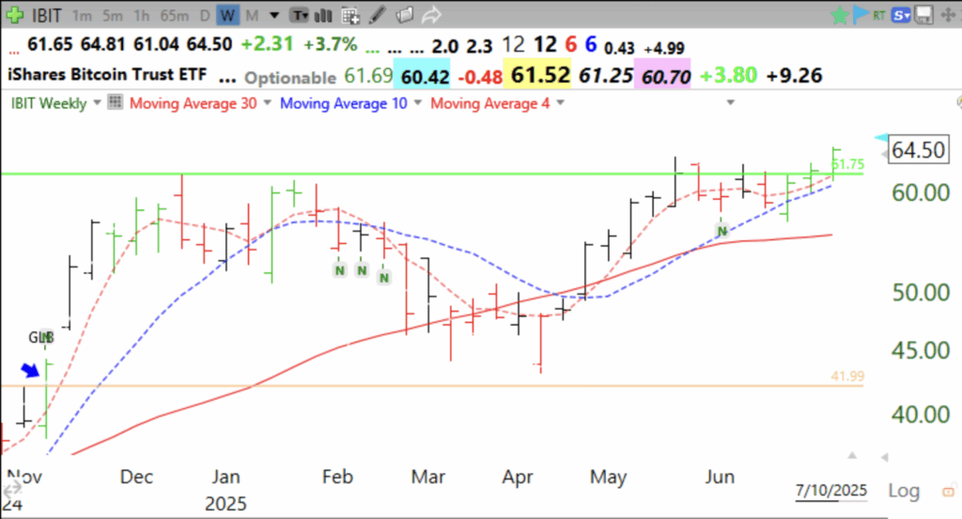Click the green plus add-symbol icon
The height and width of the screenshot is (519, 962).
coord(14,15)
